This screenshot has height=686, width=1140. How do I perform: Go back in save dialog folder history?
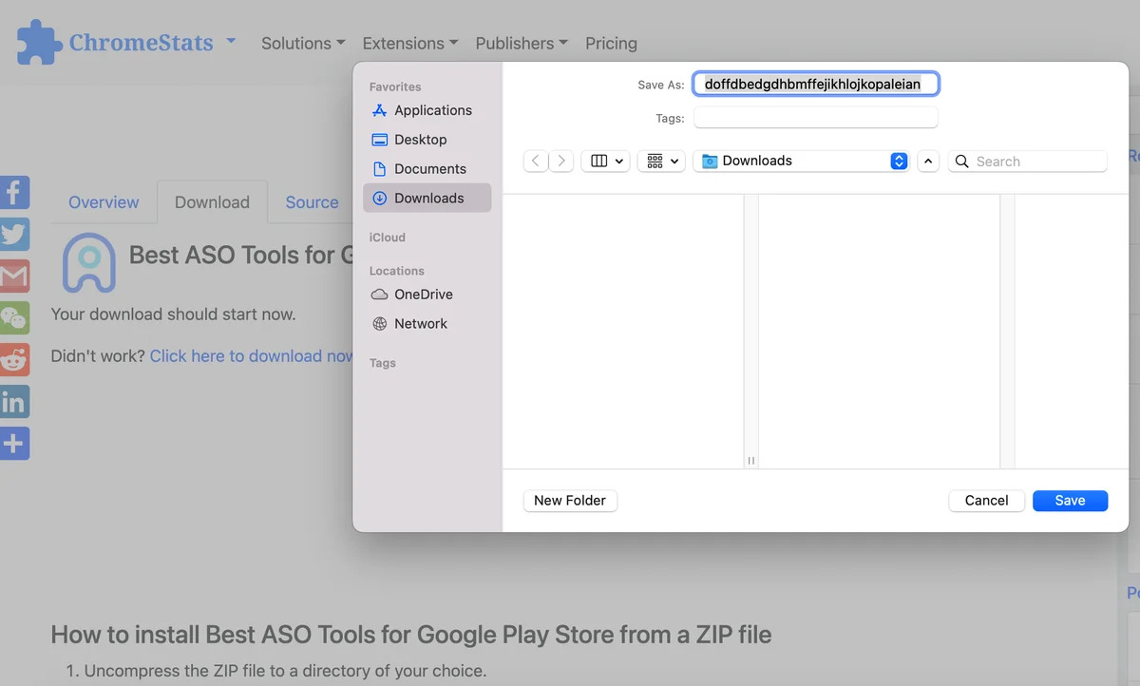coord(536,162)
